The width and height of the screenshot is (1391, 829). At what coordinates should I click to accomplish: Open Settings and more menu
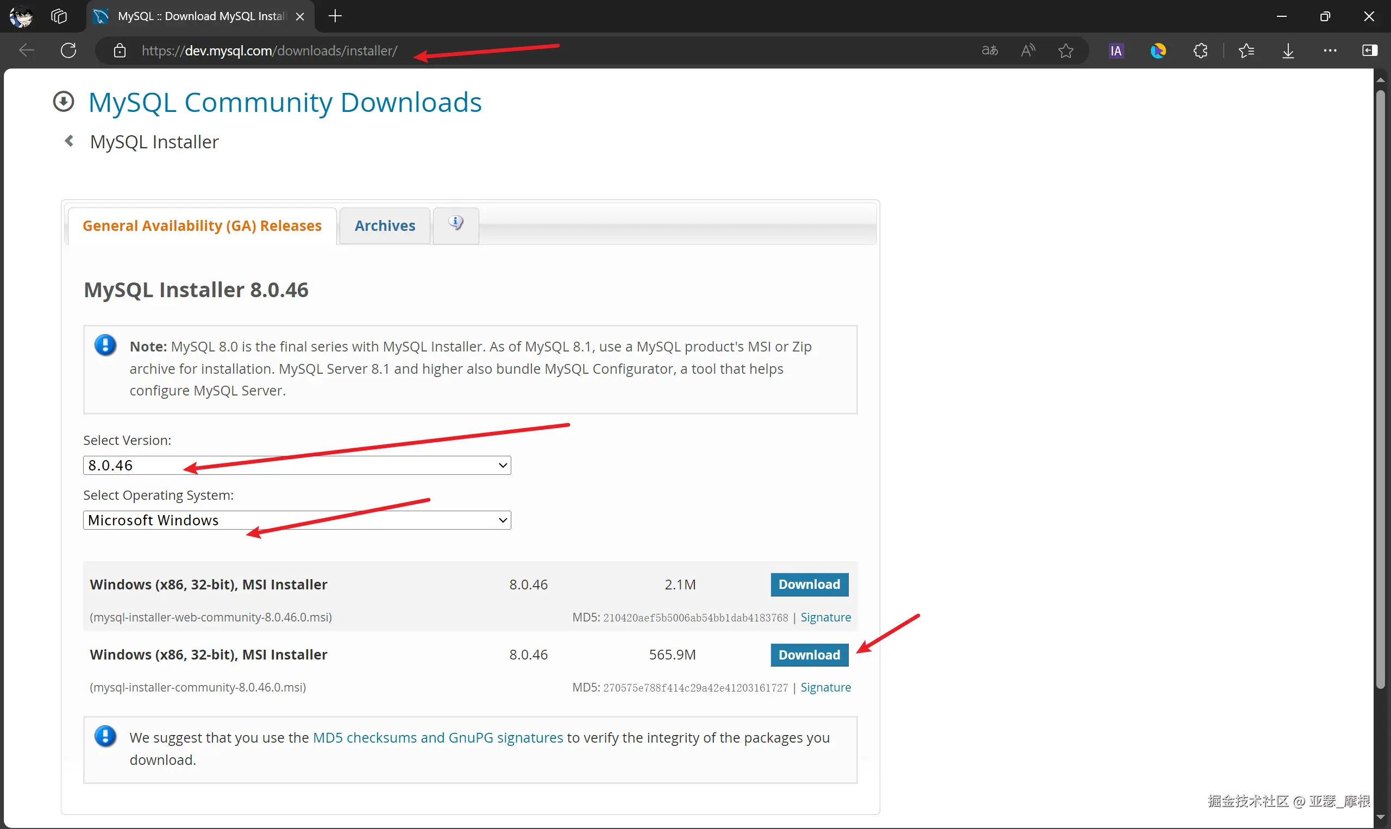(x=1330, y=51)
